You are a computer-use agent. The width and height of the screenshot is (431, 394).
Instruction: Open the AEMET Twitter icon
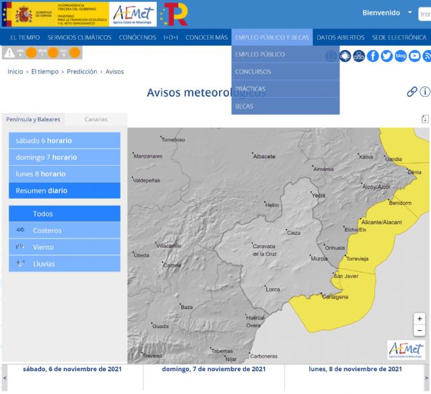(387, 56)
